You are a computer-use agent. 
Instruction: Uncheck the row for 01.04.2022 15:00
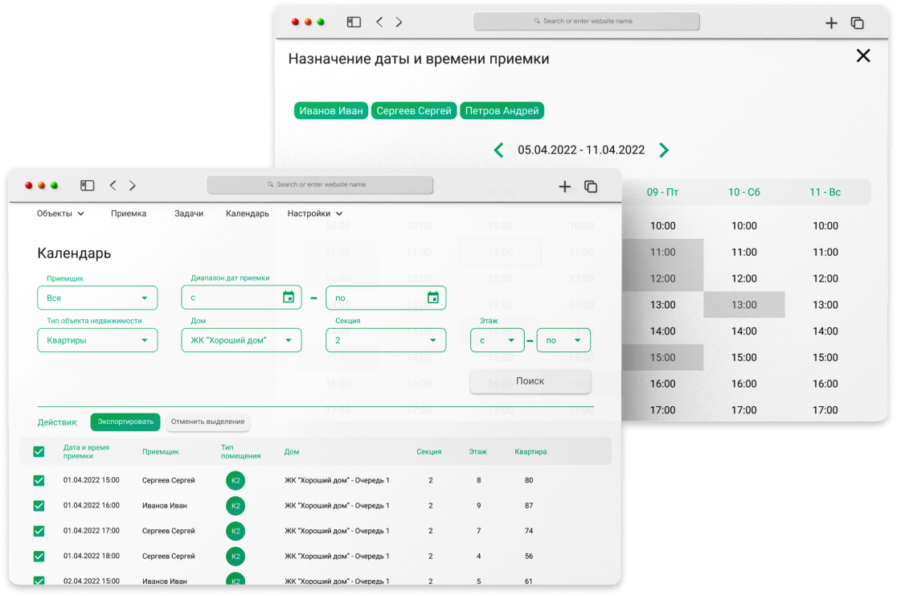[39, 480]
